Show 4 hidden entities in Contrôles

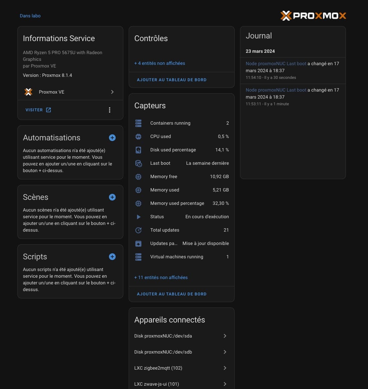(x=159, y=63)
